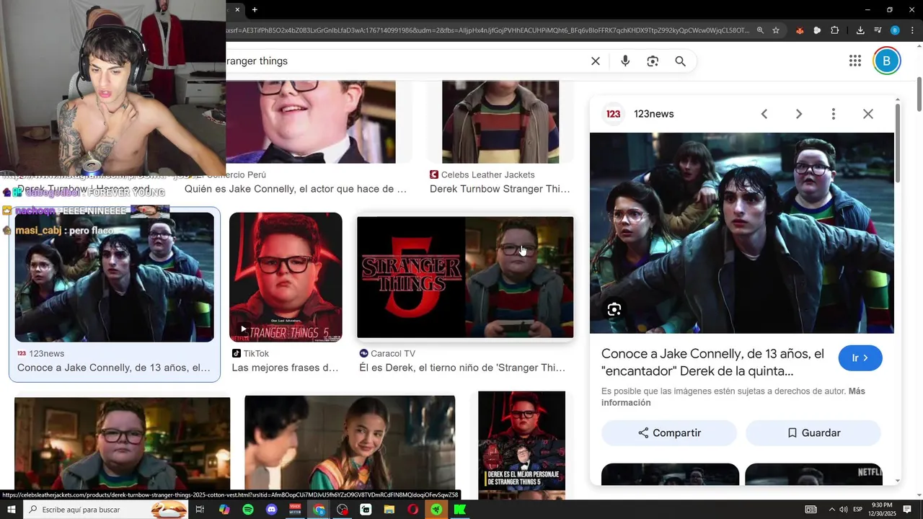Go to next image in preview panel
923x519 pixels.
click(x=799, y=114)
